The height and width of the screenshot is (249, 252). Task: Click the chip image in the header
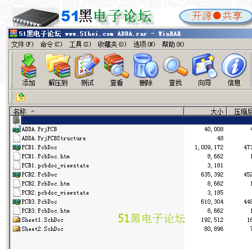pos(36,18)
